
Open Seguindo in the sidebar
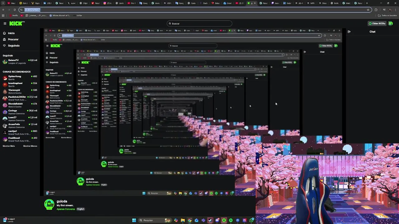14,46
